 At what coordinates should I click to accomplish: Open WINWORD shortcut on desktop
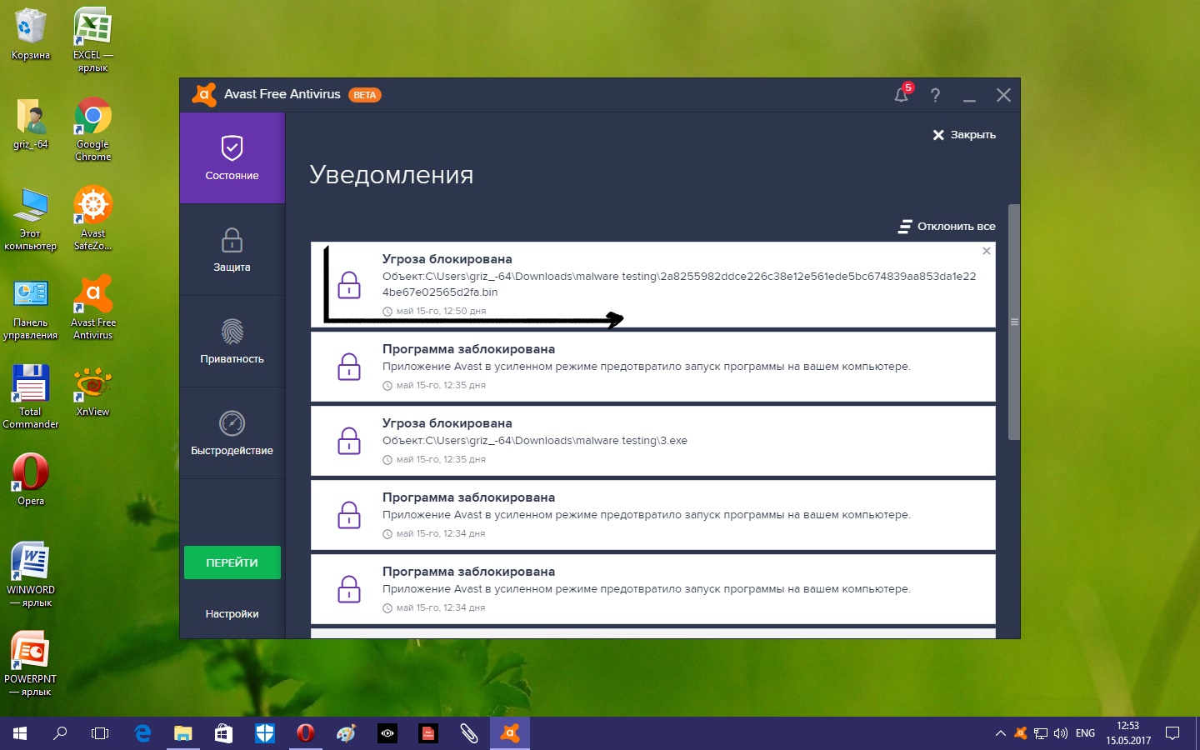31,575
